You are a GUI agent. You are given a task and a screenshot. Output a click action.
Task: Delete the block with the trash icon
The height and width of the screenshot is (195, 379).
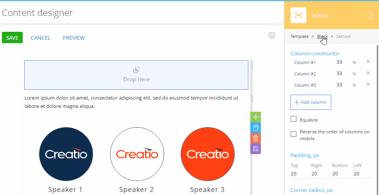256,138
